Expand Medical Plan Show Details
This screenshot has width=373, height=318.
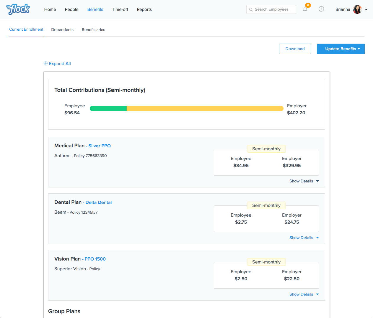pyautogui.click(x=304, y=181)
